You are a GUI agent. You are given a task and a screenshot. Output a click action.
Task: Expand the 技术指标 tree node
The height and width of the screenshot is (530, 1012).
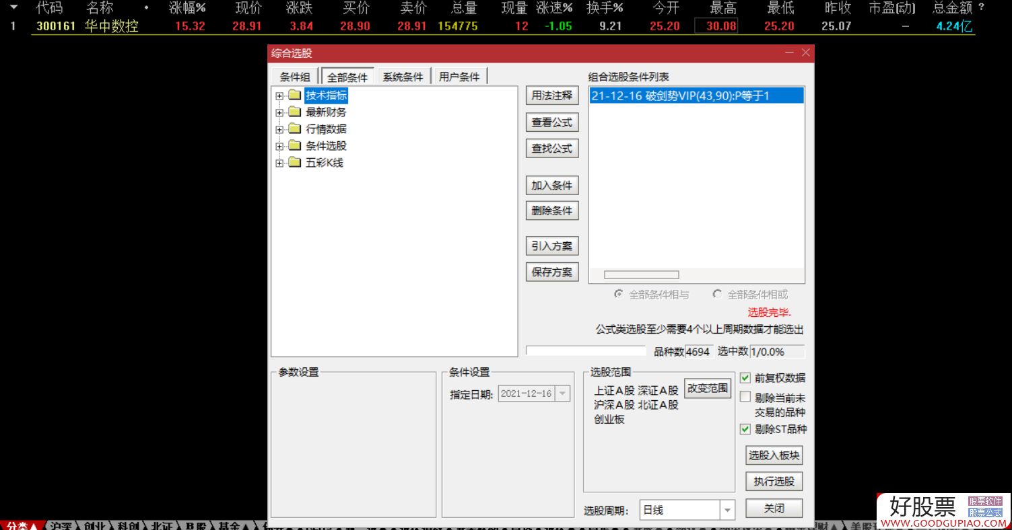point(279,96)
